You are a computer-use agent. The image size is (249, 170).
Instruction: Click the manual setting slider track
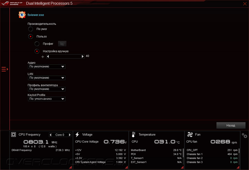click(x=65, y=56)
